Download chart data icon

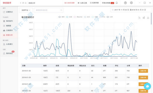[148, 18]
